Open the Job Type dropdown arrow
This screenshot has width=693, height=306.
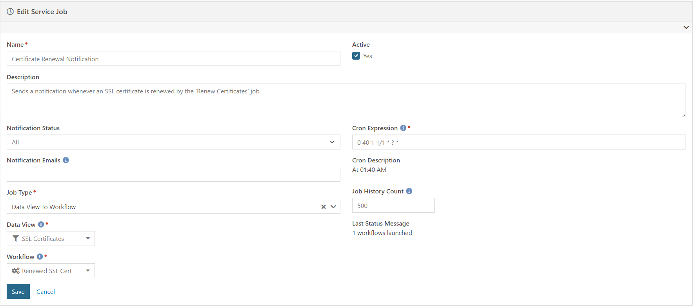click(x=333, y=207)
